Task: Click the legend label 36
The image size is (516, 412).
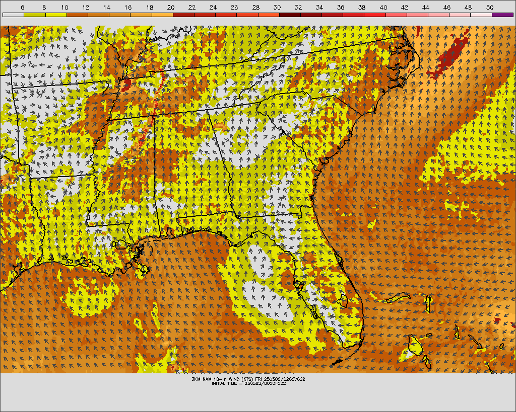Action: 341,7
